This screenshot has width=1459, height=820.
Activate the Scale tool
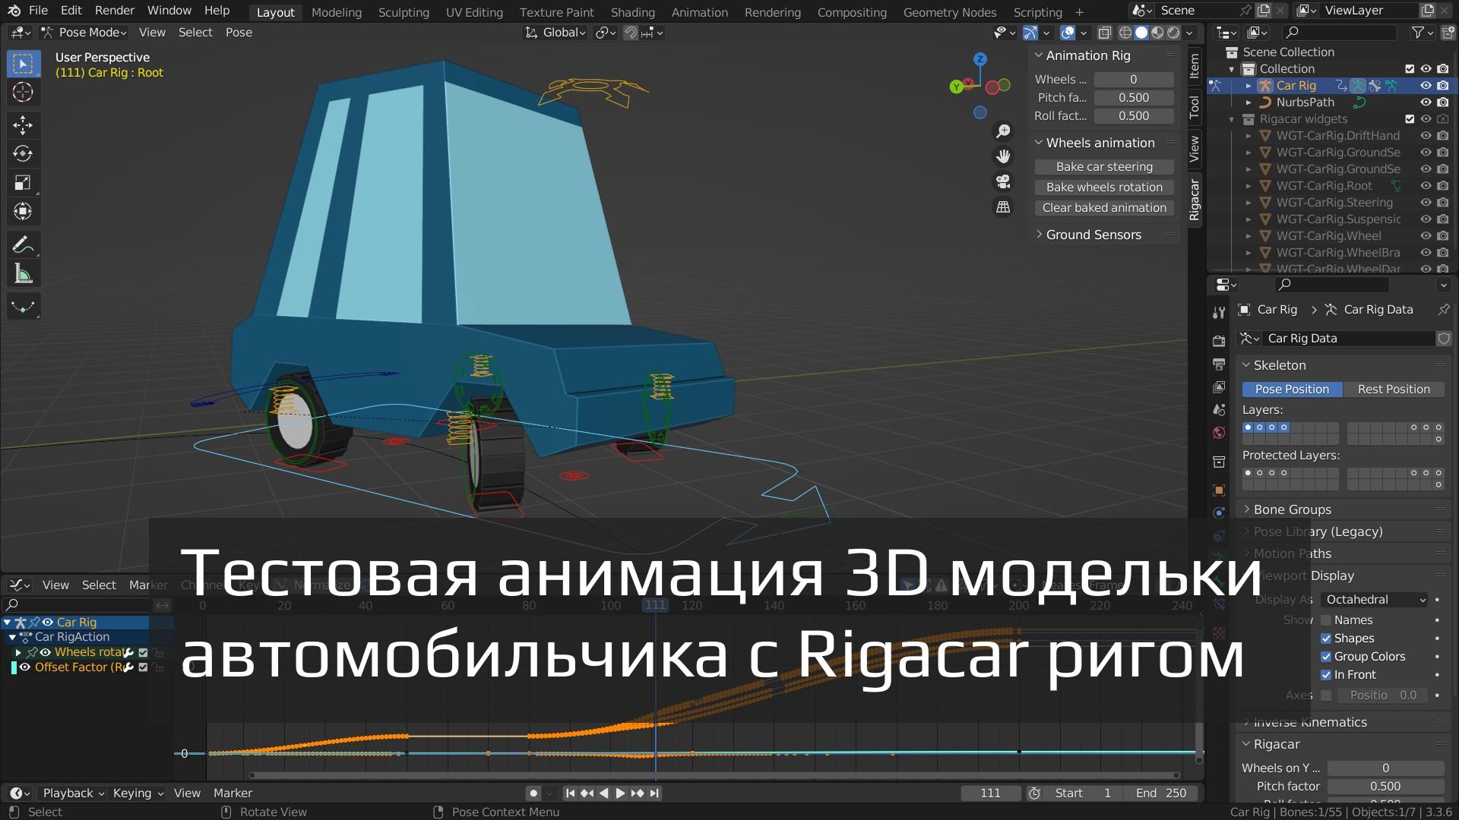coord(24,182)
